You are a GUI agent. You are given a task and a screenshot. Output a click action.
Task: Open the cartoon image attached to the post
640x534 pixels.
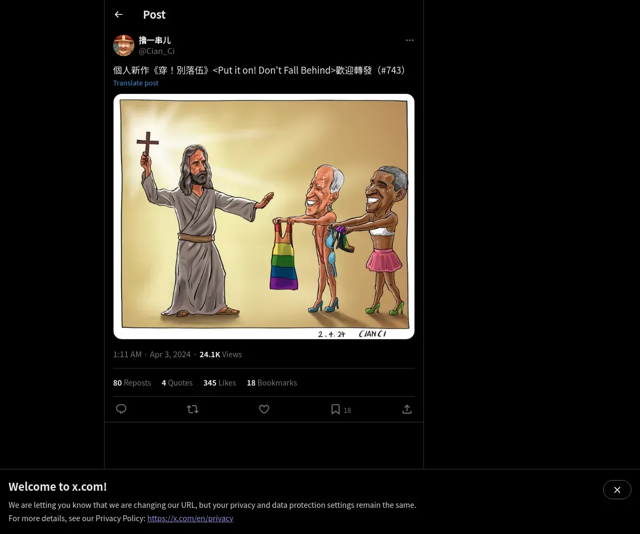click(264, 216)
